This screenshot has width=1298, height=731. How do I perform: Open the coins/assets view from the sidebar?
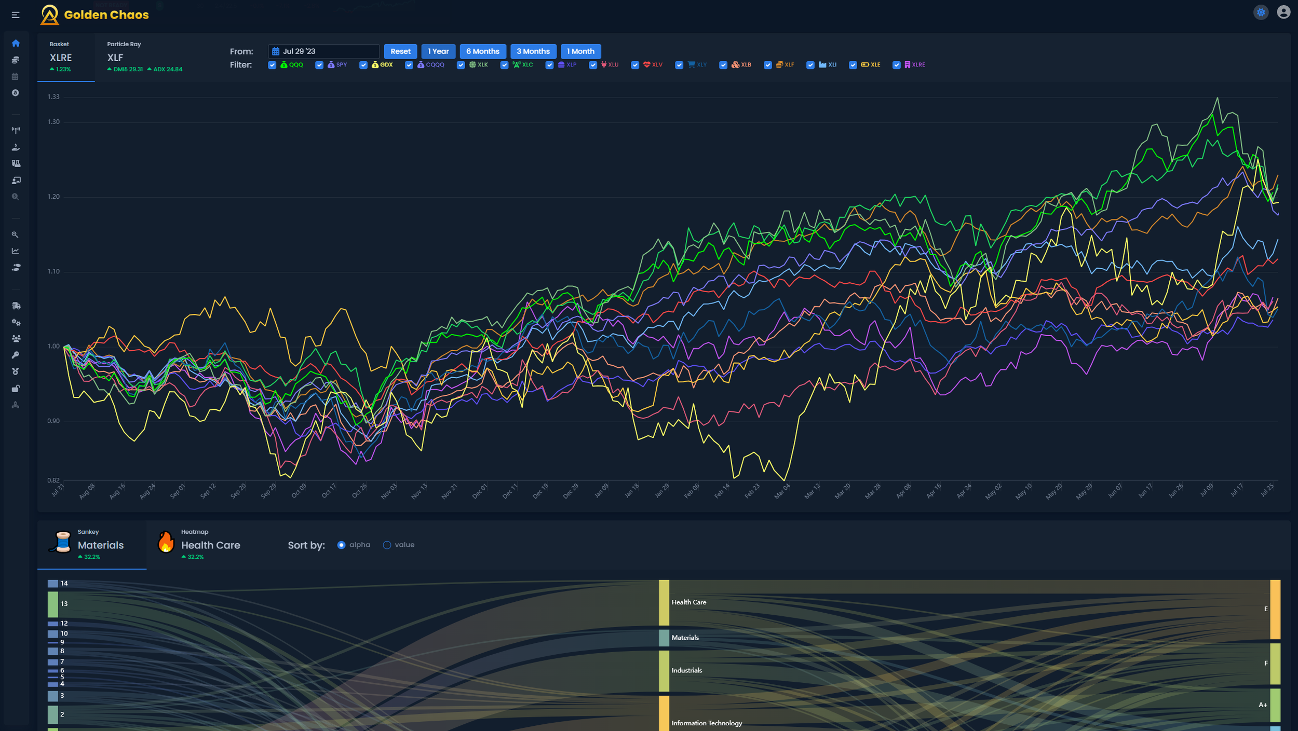point(16,61)
